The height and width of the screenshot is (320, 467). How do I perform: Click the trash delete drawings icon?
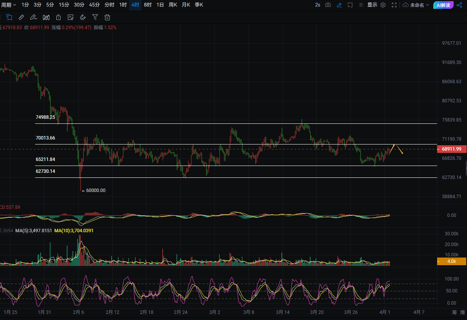(x=107, y=17)
